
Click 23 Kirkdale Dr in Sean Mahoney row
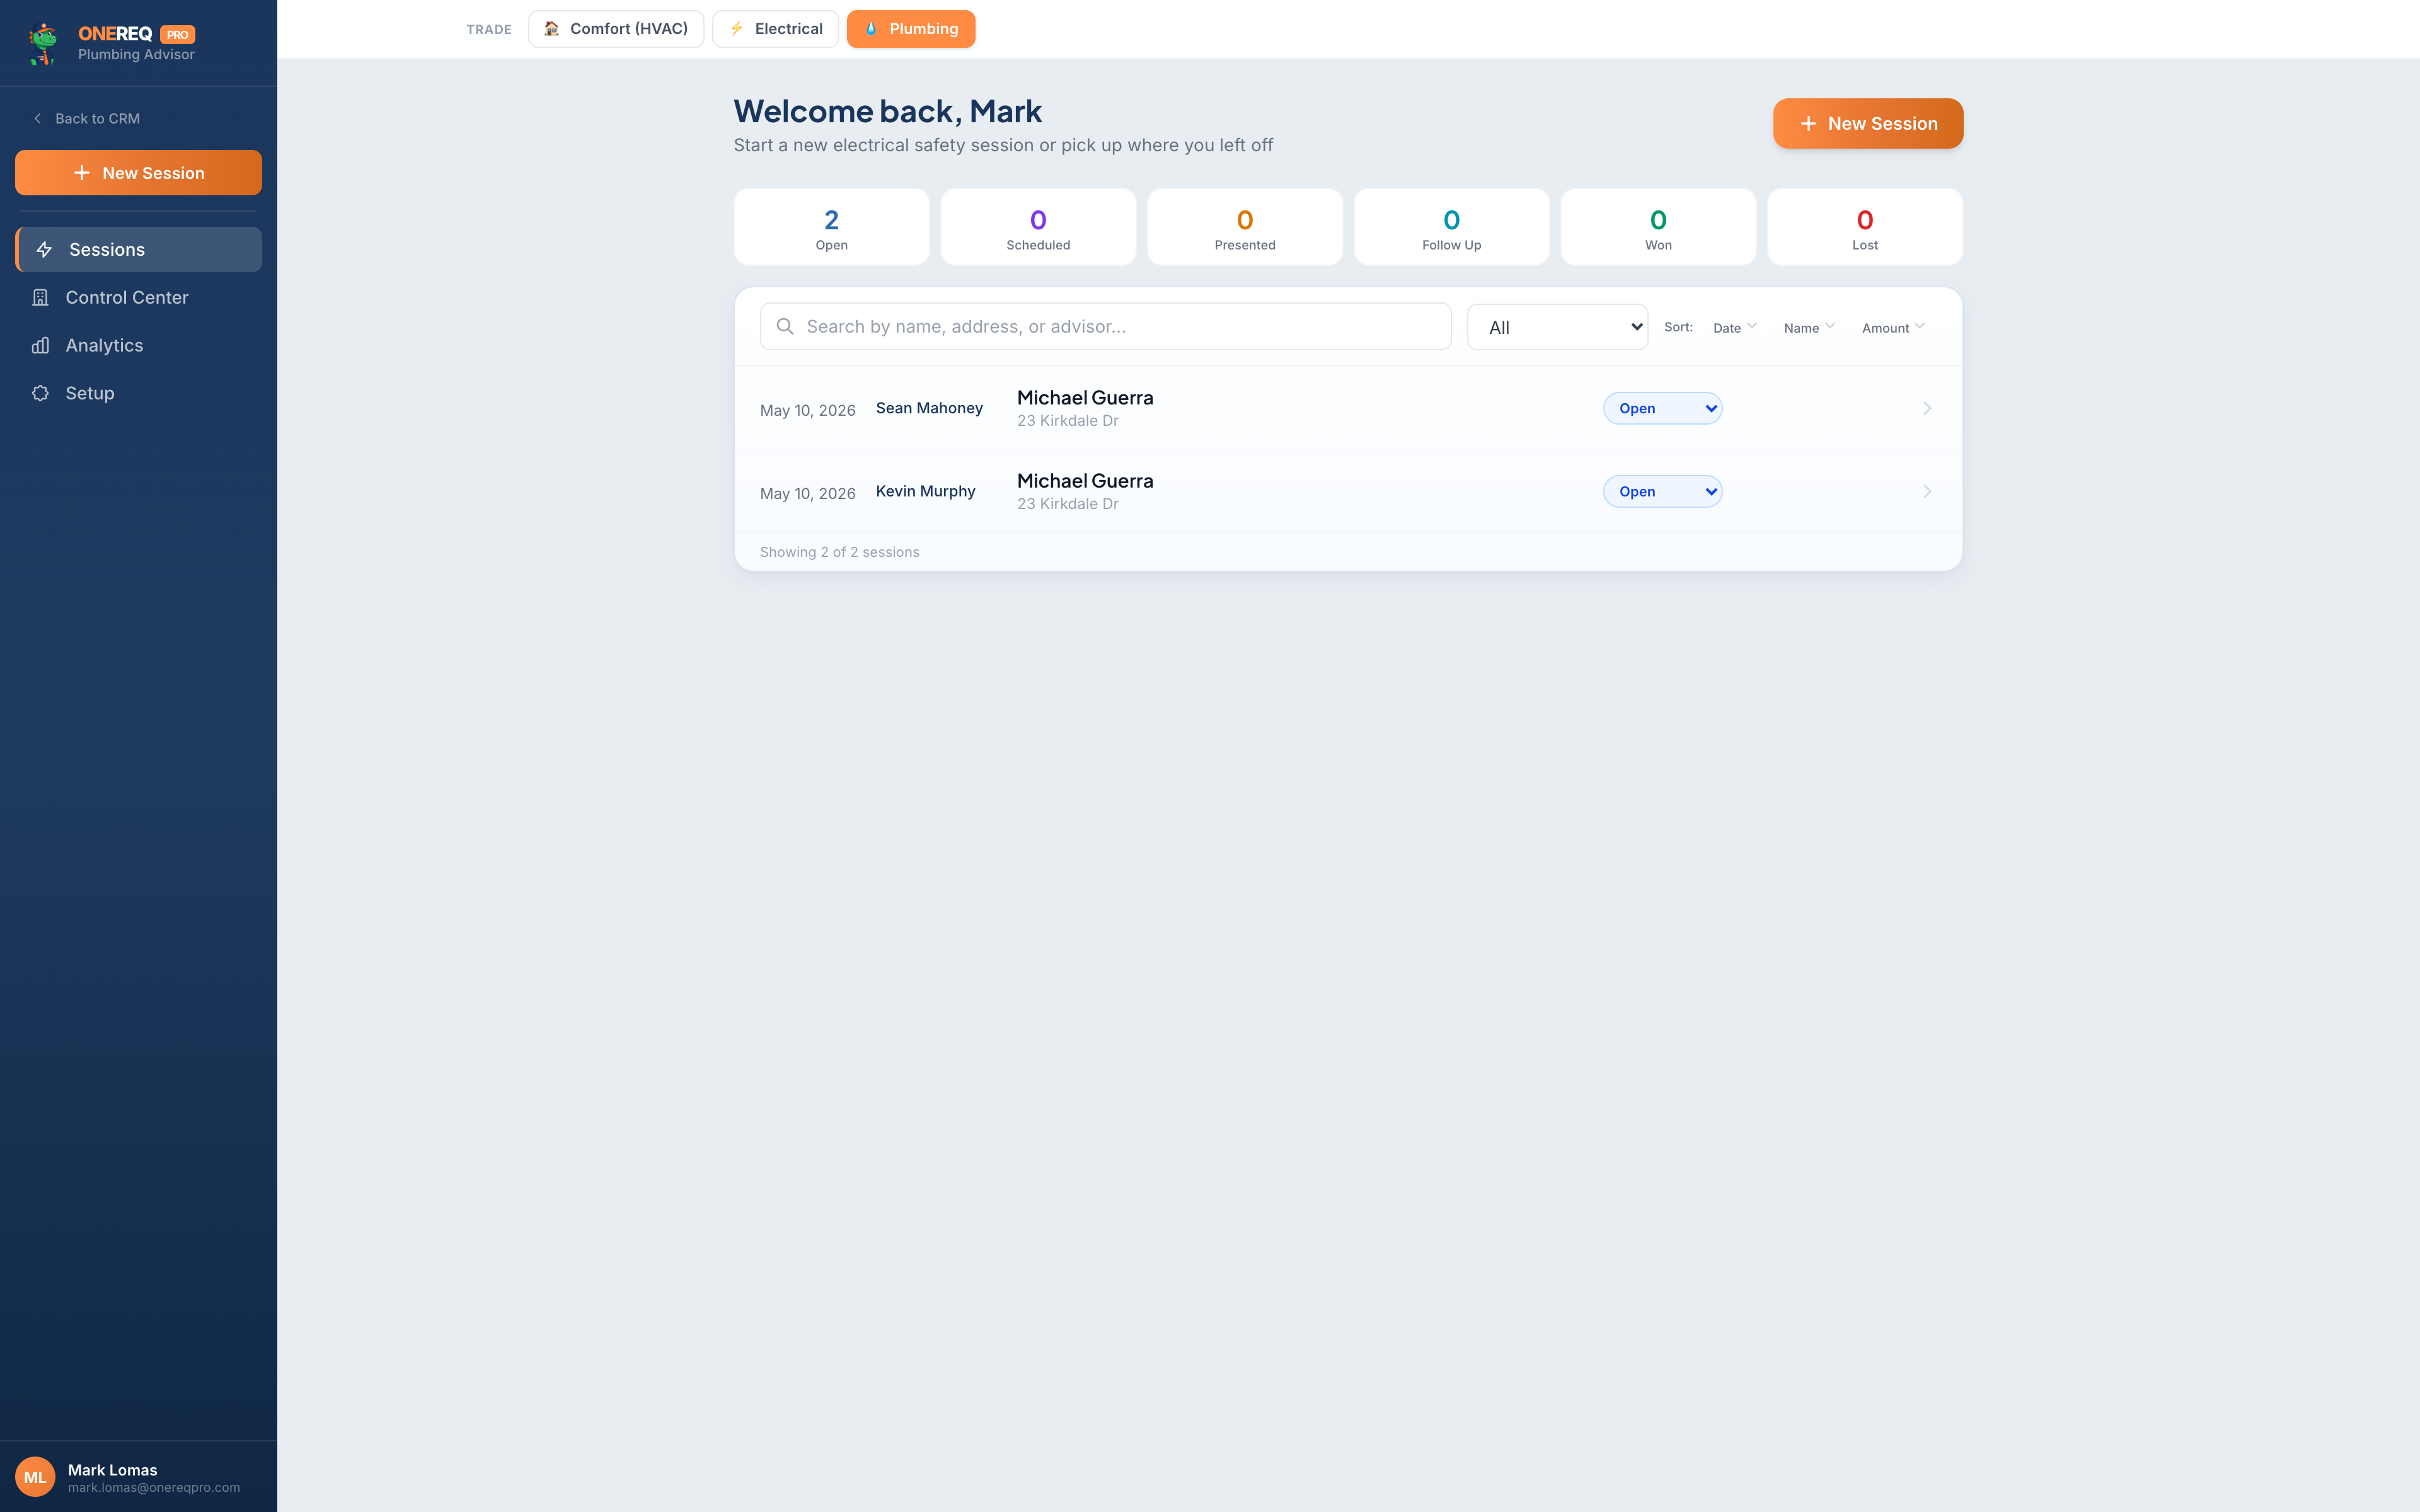(1067, 421)
